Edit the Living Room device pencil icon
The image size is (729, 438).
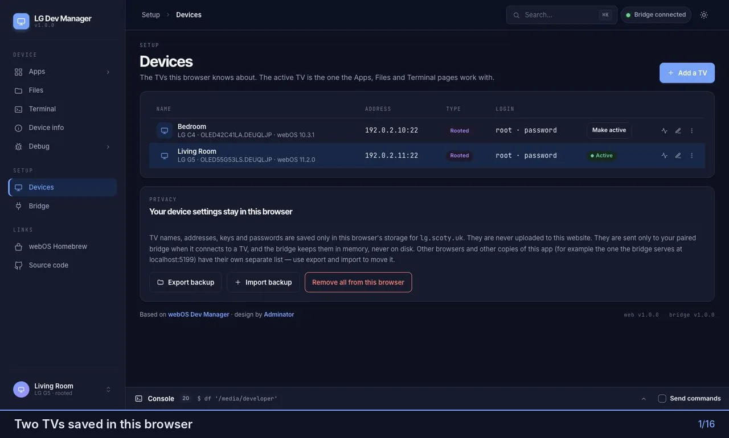(x=678, y=155)
